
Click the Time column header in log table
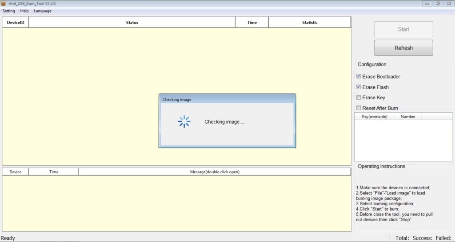pos(54,172)
